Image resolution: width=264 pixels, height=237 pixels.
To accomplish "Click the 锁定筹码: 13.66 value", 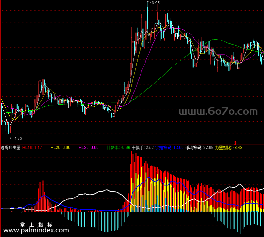I will point(169,148).
